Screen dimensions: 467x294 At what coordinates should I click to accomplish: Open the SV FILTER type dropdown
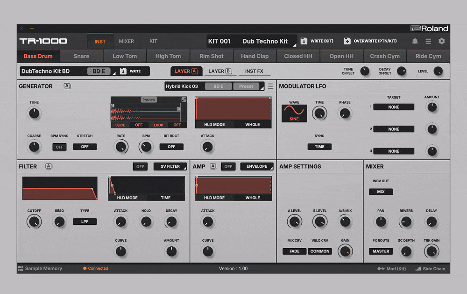point(170,166)
